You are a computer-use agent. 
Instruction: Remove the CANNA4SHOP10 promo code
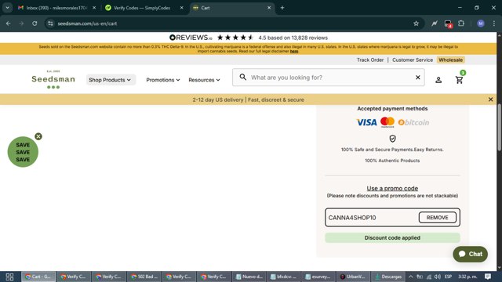click(x=438, y=218)
